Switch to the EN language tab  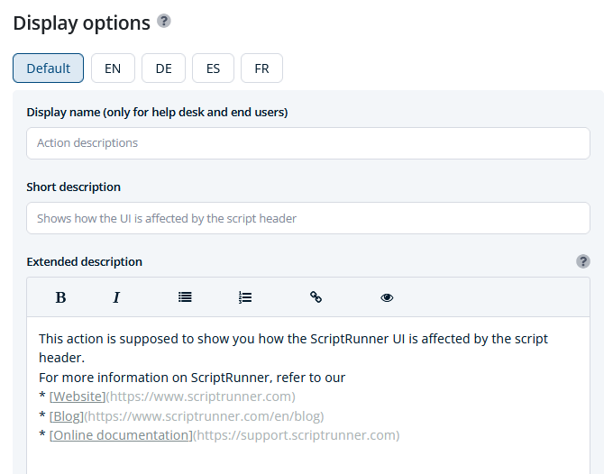coord(113,68)
